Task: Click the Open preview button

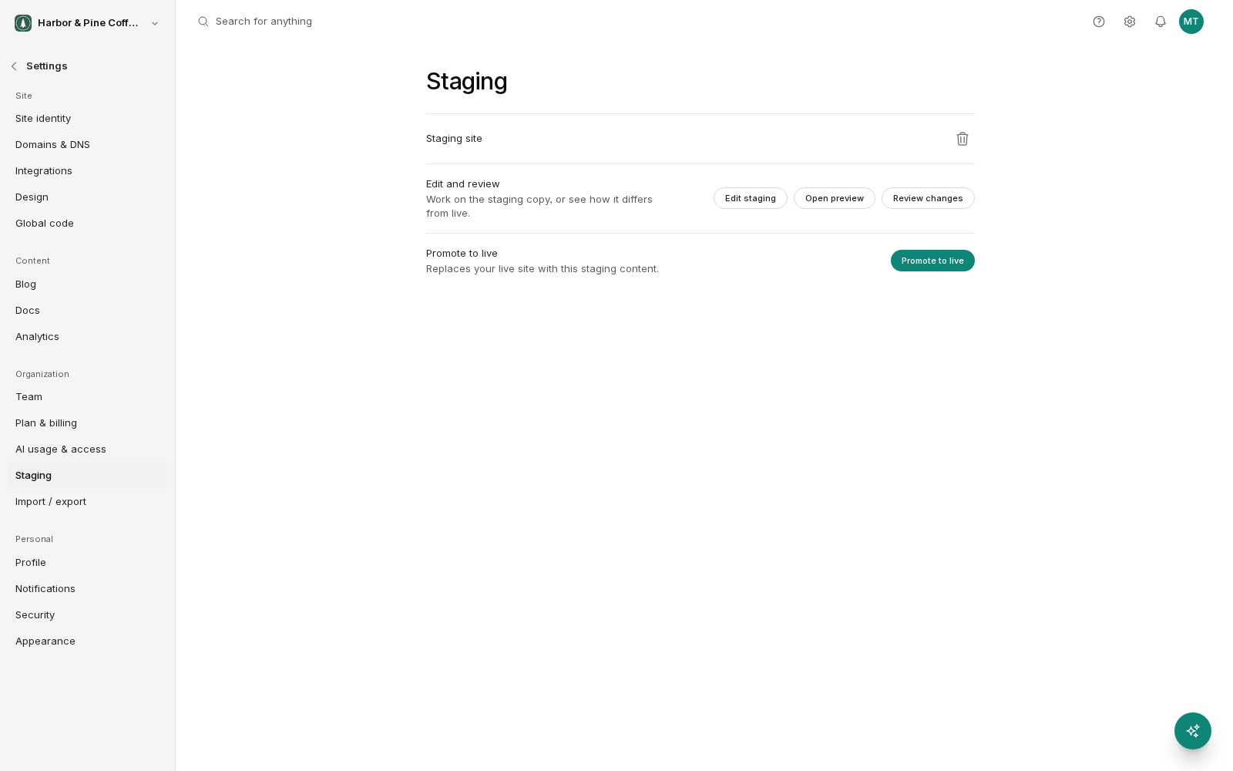Action: coord(835,198)
